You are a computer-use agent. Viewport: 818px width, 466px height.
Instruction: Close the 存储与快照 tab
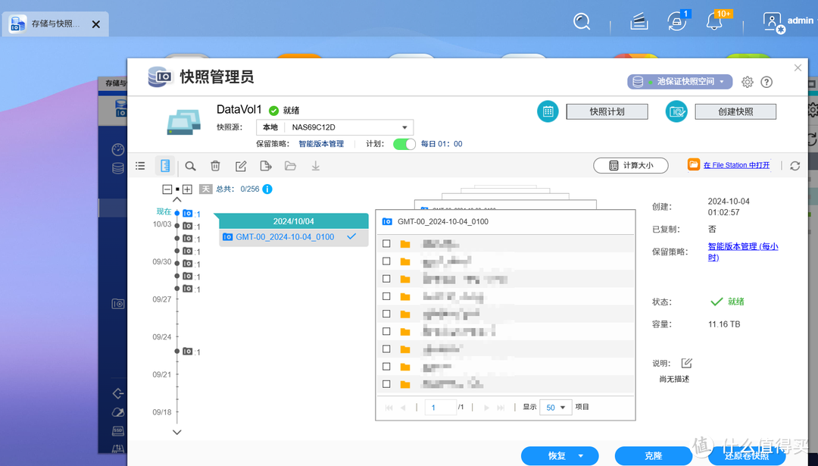95,23
